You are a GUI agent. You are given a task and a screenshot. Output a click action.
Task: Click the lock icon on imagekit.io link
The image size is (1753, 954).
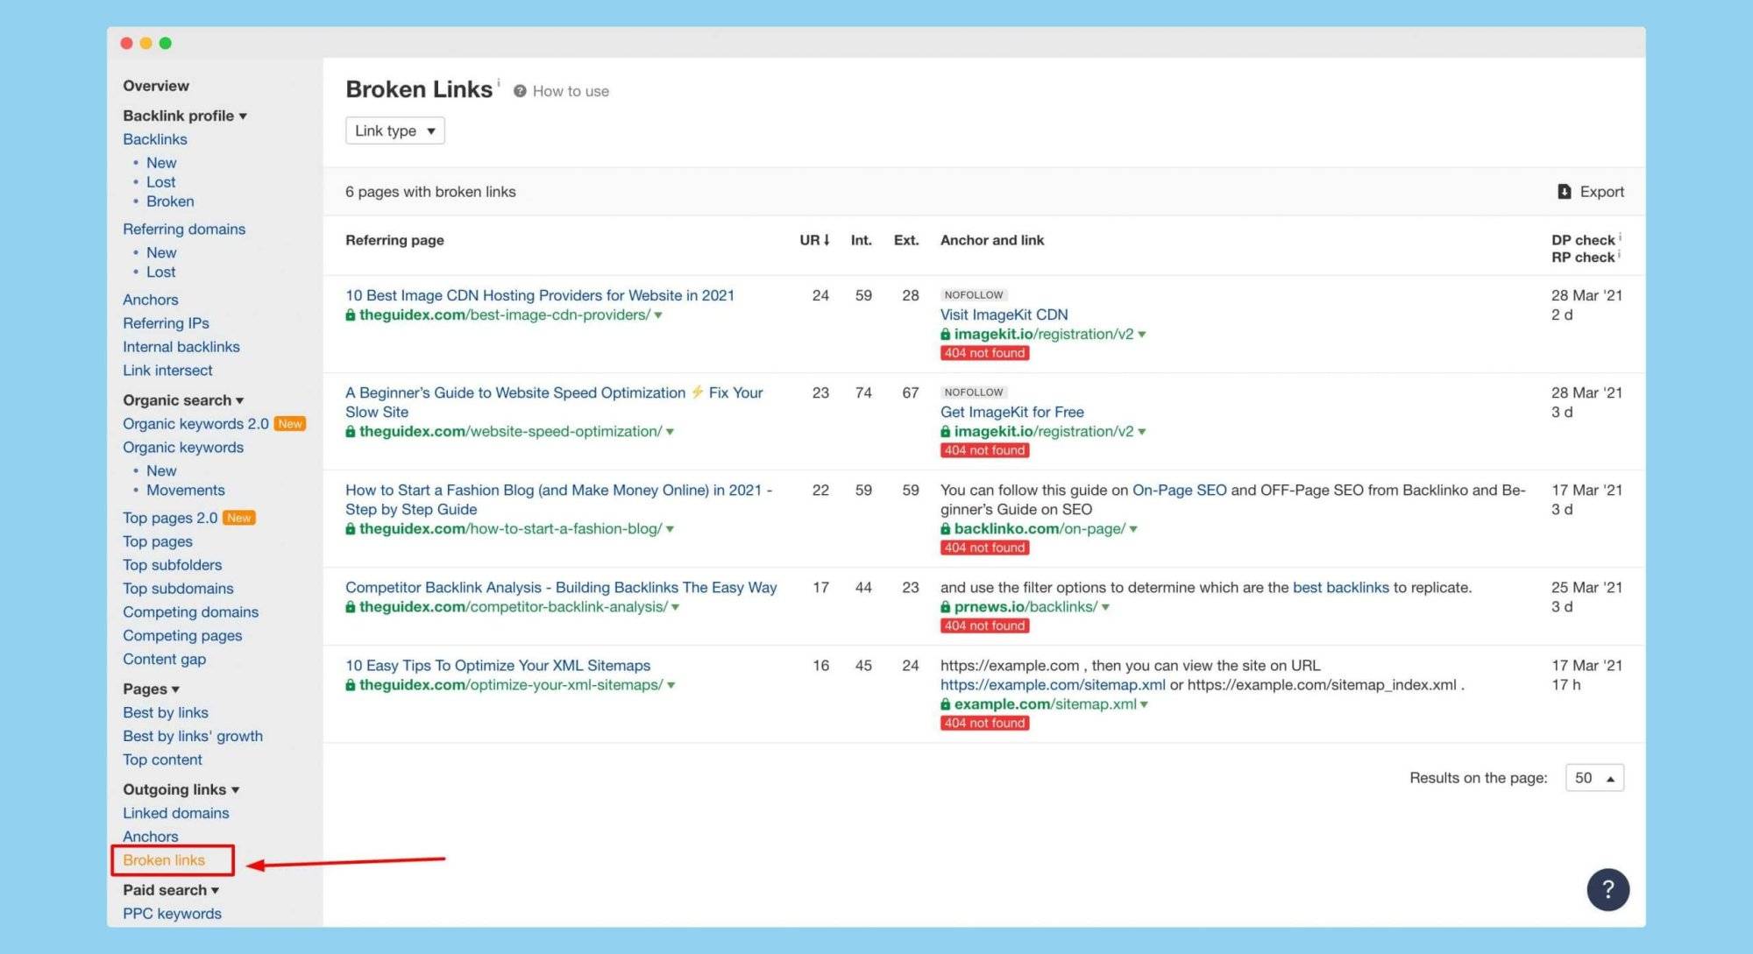point(946,333)
